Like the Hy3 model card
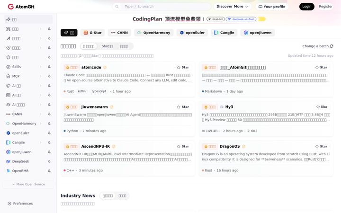 click(x=322, y=107)
